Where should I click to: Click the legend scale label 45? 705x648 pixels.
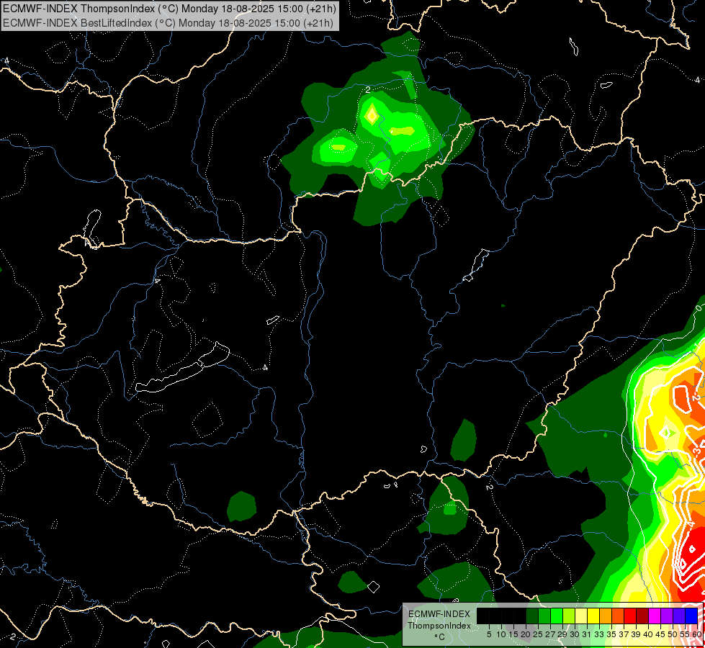(x=661, y=634)
